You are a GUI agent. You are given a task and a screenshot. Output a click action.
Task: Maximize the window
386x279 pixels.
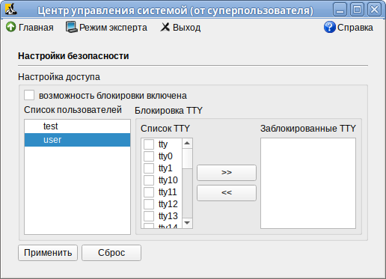click(357, 10)
